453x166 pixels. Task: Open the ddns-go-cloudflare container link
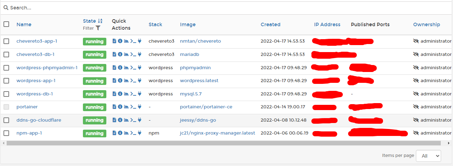39,120
